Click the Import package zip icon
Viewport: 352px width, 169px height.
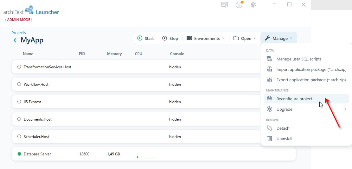(270, 70)
